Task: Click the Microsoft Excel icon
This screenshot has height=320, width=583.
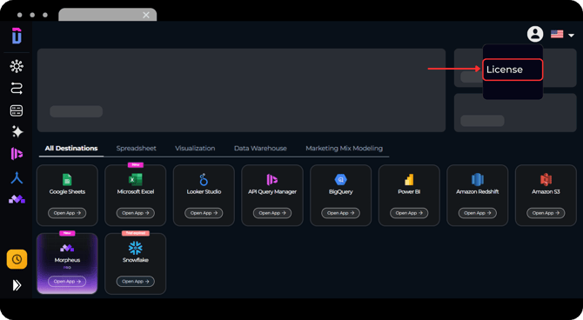Action: (x=136, y=180)
